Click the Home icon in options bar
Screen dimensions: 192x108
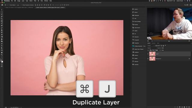(x=2, y=5)
